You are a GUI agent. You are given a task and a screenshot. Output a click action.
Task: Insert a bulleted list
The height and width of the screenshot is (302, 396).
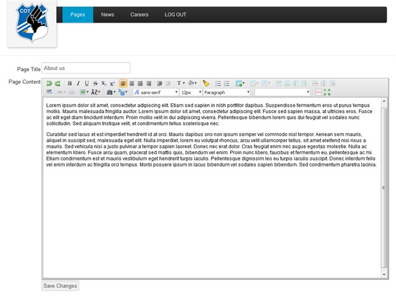pos(218,83)
